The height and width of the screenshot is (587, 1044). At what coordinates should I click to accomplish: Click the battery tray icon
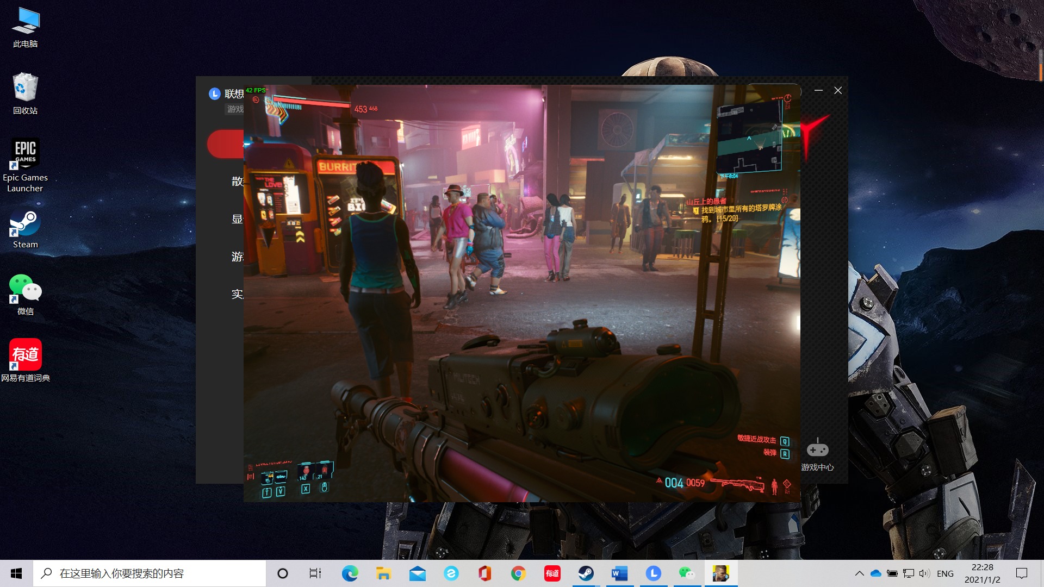coord(892,573)
